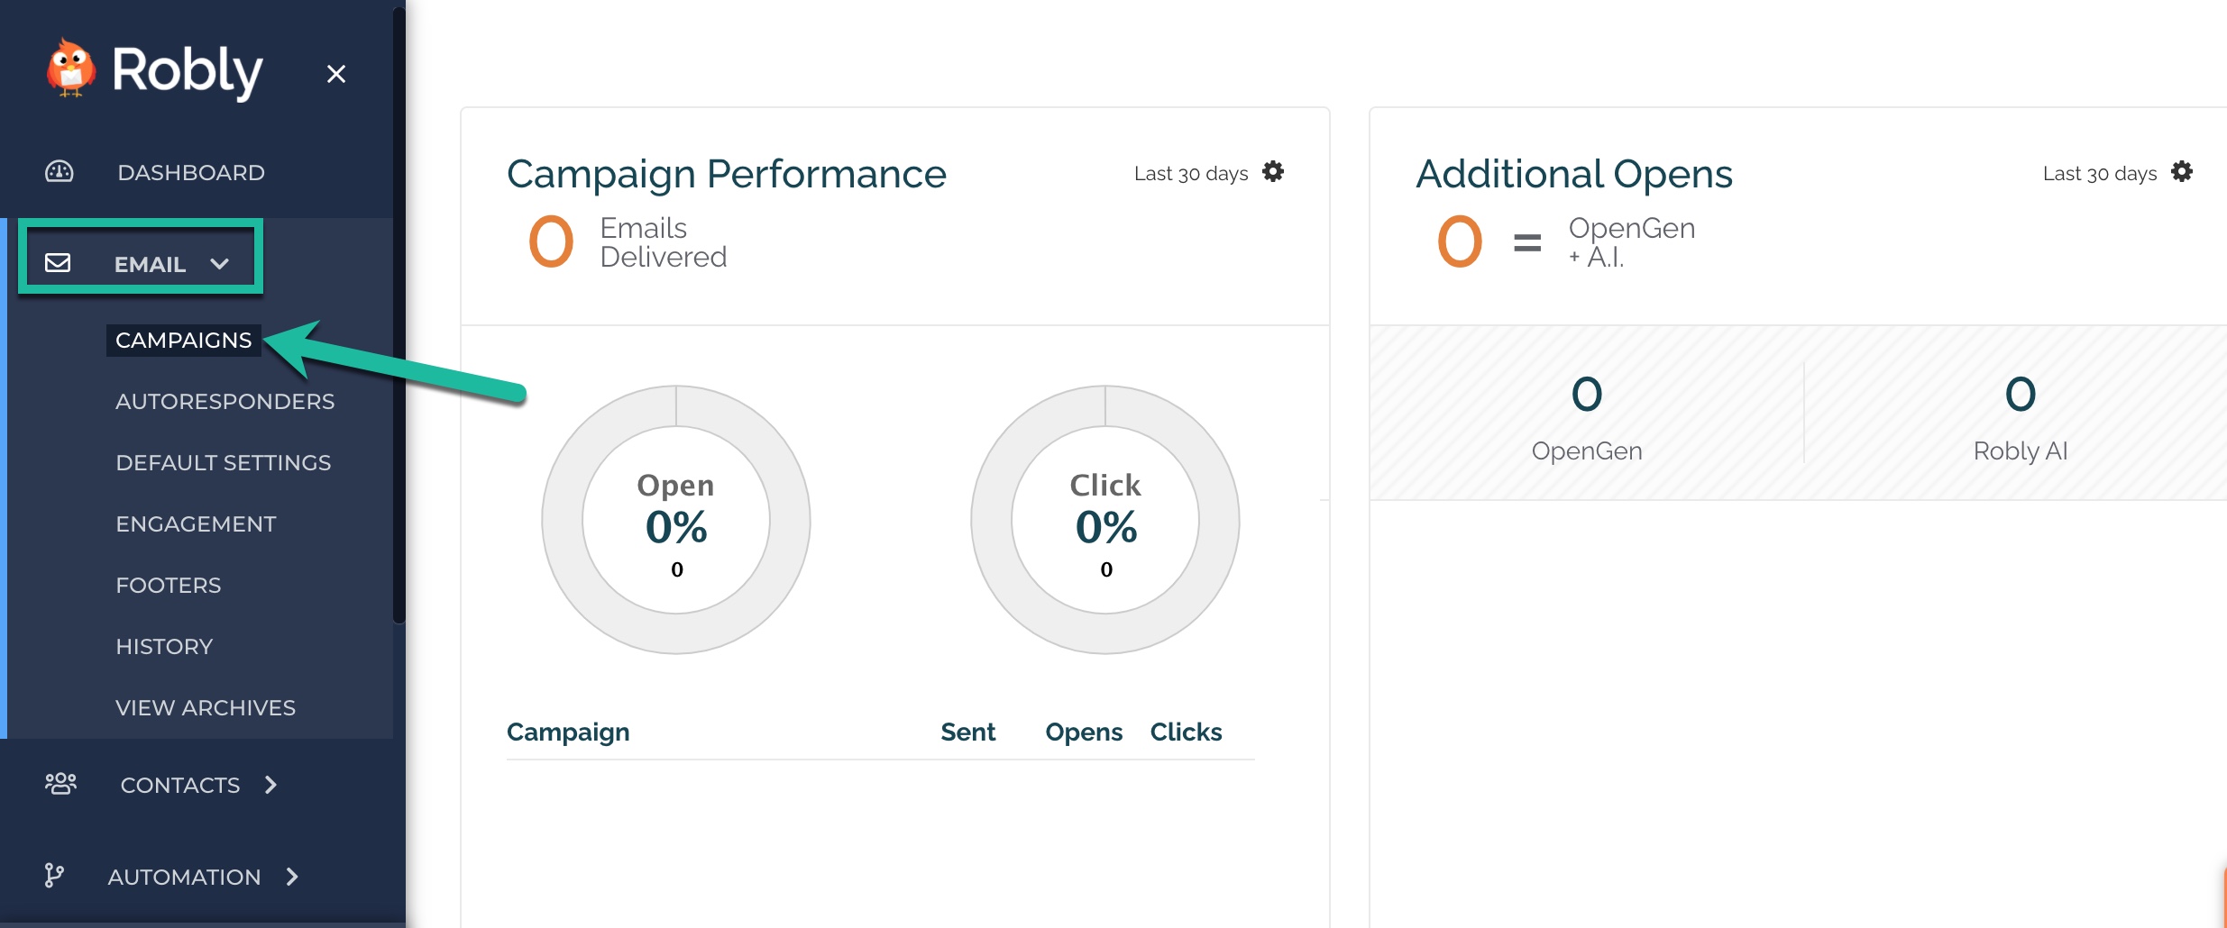2227x928 pixels.
Task: Open Footers page
Action: click(169, 586)
